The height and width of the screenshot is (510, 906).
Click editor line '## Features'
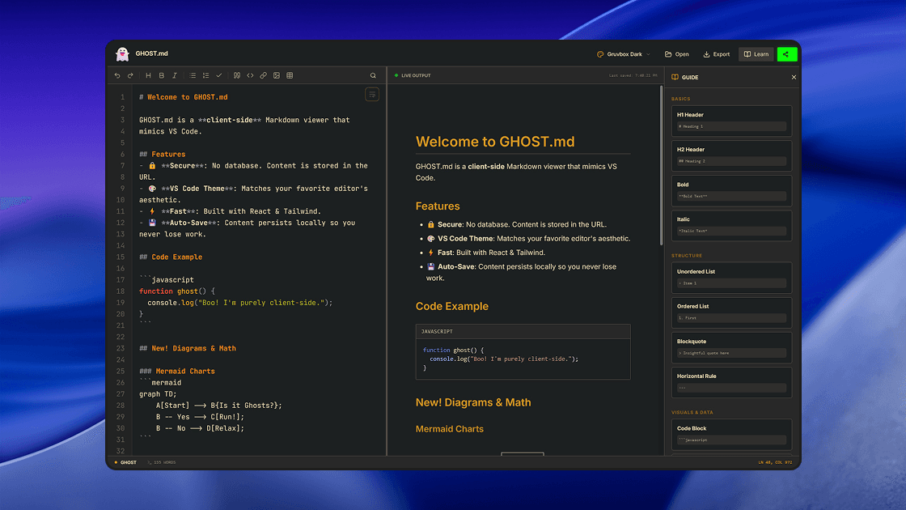click(x=163, y=155)
